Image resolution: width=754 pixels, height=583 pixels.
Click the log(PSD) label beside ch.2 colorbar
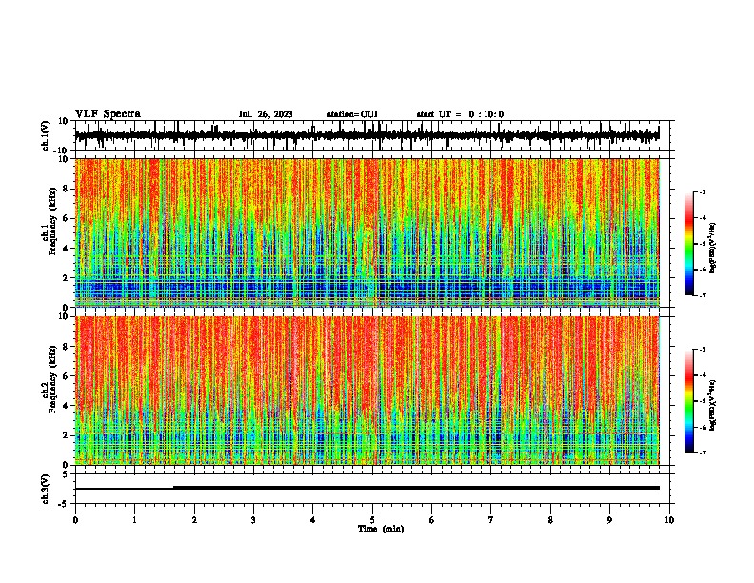[x=712, y=405]
